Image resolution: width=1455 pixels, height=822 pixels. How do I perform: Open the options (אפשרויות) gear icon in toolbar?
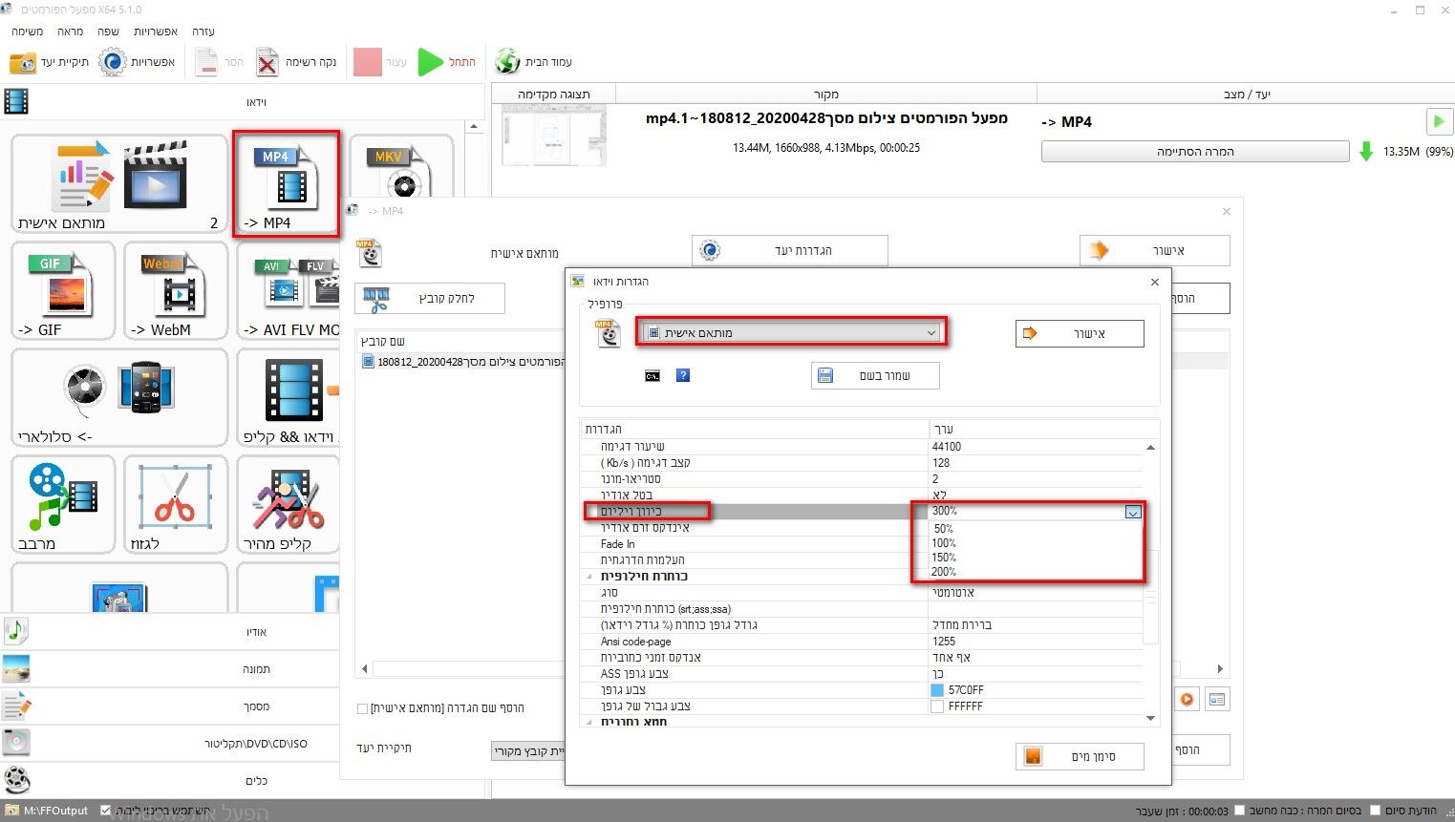tap(113, 63)
